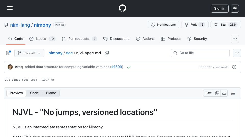Navigate to the doc folder breadcrumb

coord(69,53)
